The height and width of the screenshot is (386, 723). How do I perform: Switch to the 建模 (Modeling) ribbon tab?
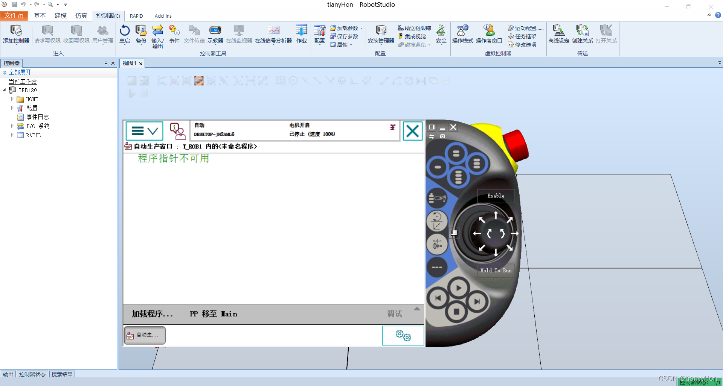tap(61, 16)
